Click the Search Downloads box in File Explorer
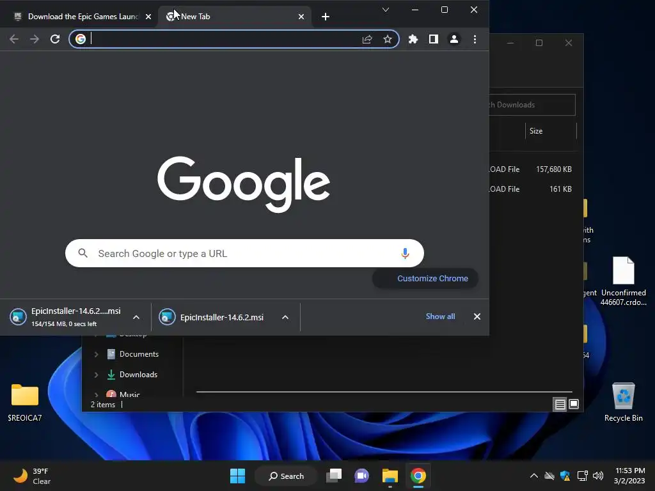This screenshot has width=655, height=491. (532, 105)
